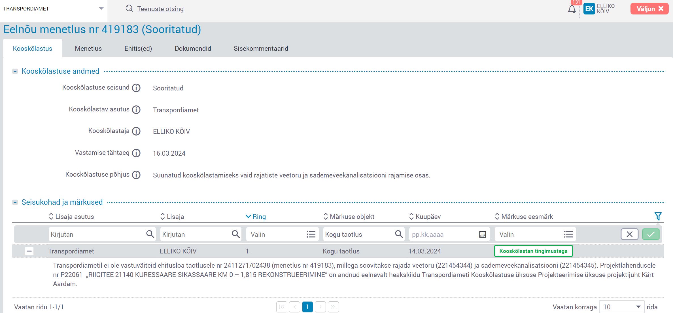Open the Dokumendid tab
The width and height of the screenshot is (673, 313).
pyautogui.click(x=193, y=48)
